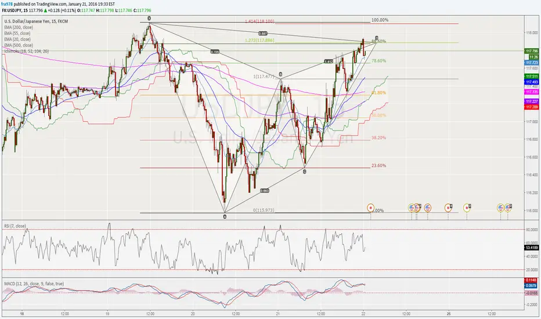541x319 pixels.
Task: Click the FX:USDJPY symbol in the header
Action: click(x=12, y=10)
